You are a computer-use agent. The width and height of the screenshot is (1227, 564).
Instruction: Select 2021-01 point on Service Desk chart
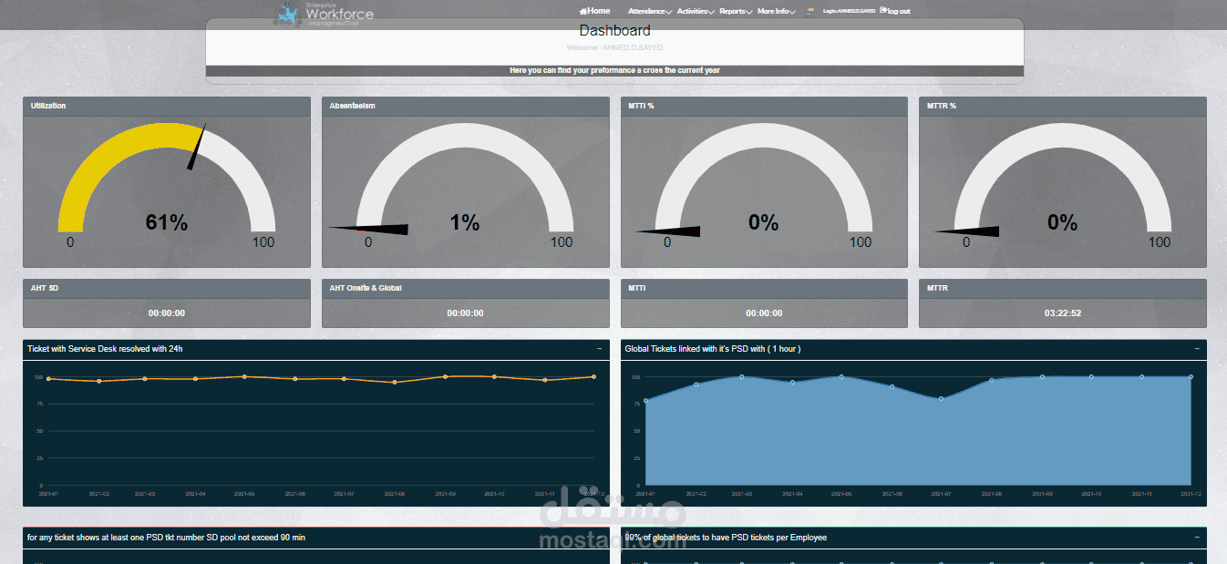pos(48,379)
